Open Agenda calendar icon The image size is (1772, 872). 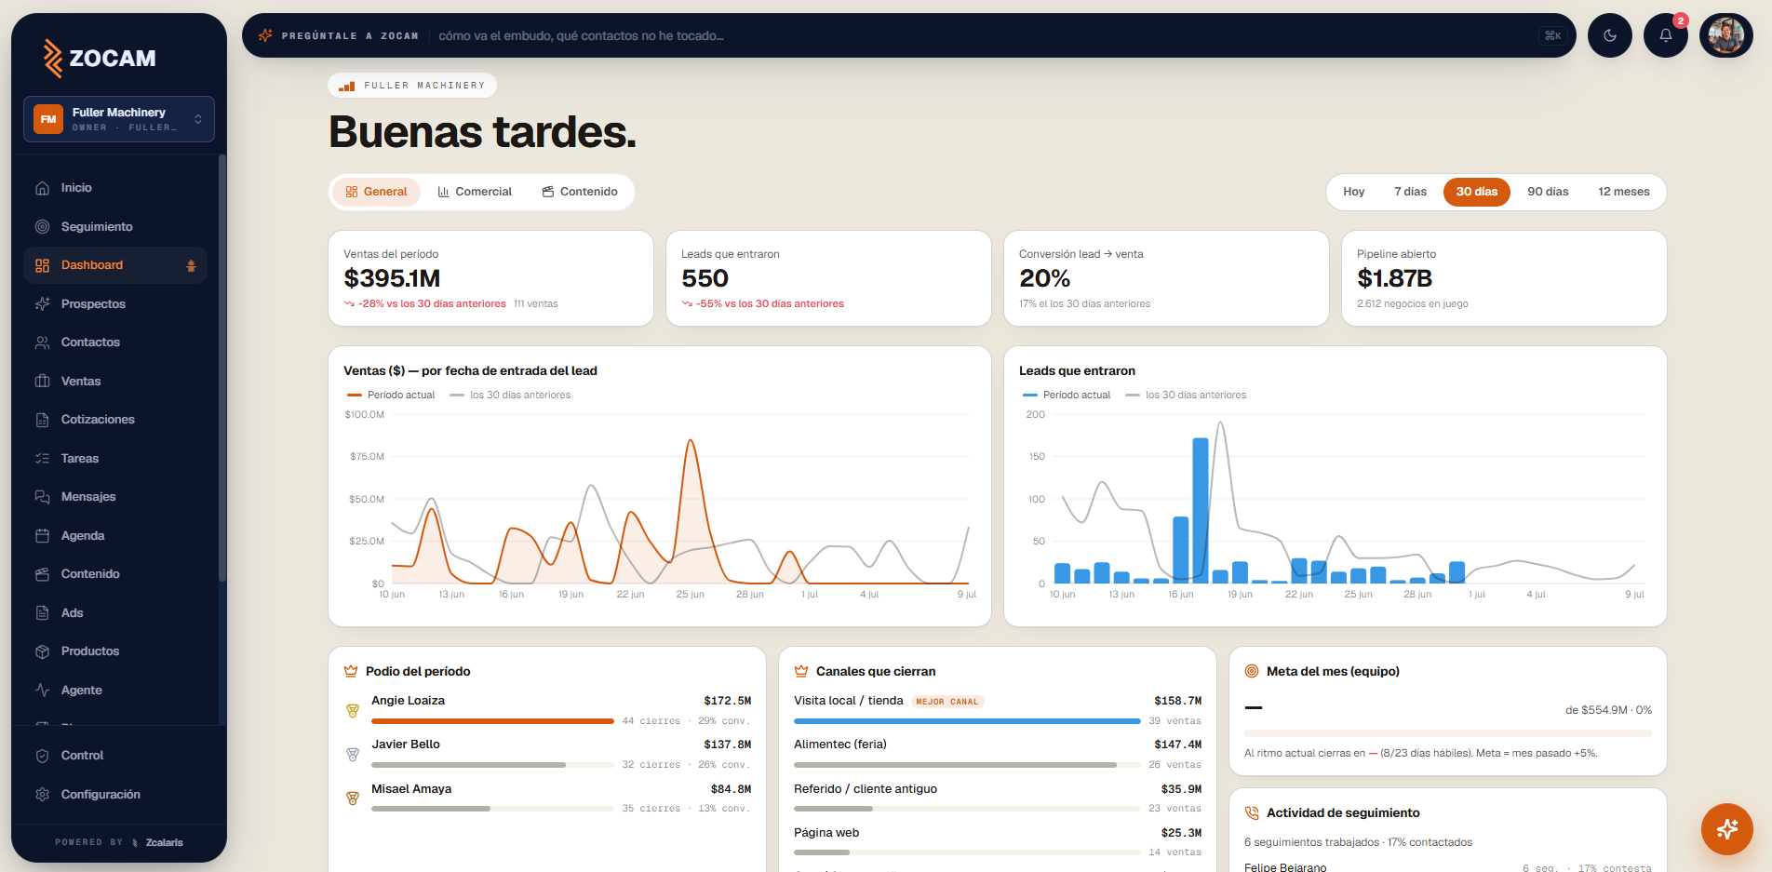tap(42, 536)
